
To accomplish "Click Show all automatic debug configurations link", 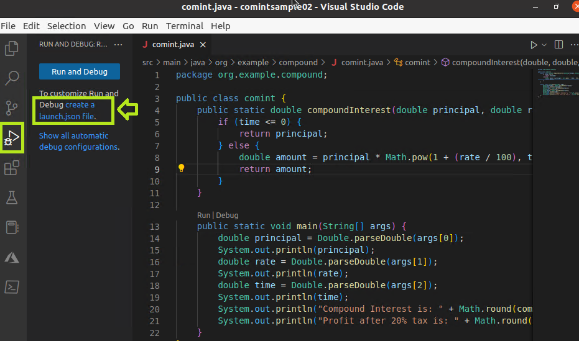I will pos(79,141).
